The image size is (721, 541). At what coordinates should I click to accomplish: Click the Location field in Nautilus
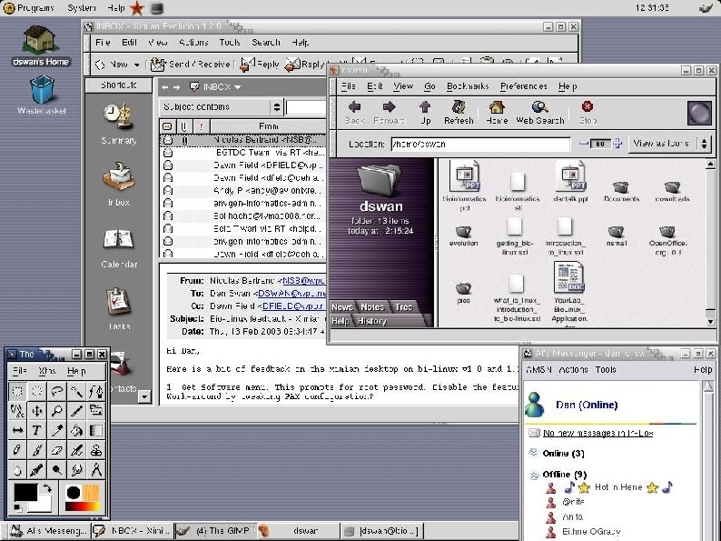480,144
